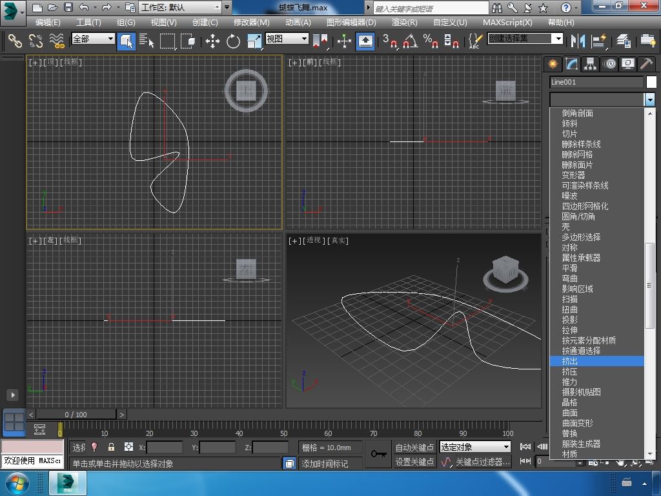661x496 pixels.
Task: Choose 扭曲 modifier from list
Action: pyautogui.click(x=596, y=309)
